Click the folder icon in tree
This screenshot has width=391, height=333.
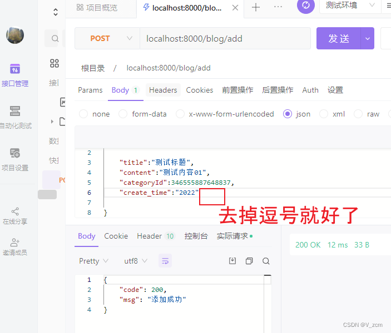62,122
